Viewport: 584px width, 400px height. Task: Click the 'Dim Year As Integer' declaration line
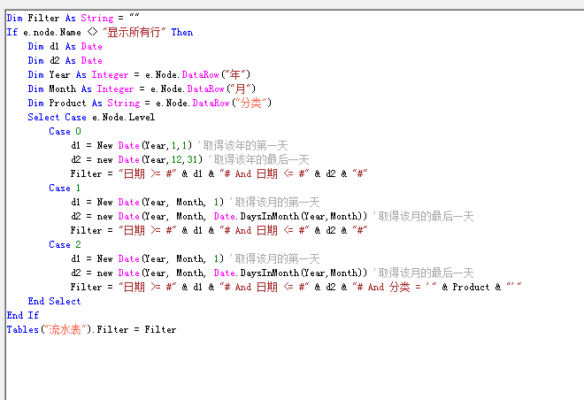[139, 74]
